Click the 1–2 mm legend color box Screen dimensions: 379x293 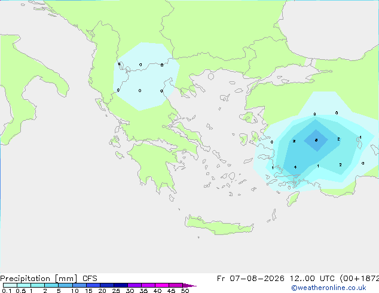point(38,285)
